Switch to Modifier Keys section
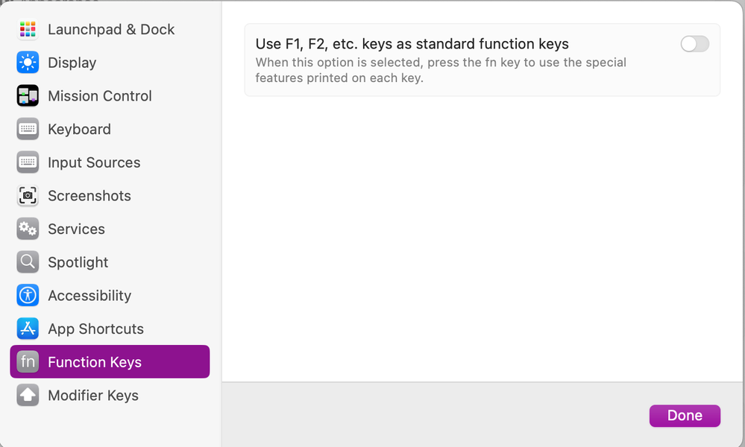Viewport: 745px width, 447px height. pyautogui.click(x=93, y=396)
